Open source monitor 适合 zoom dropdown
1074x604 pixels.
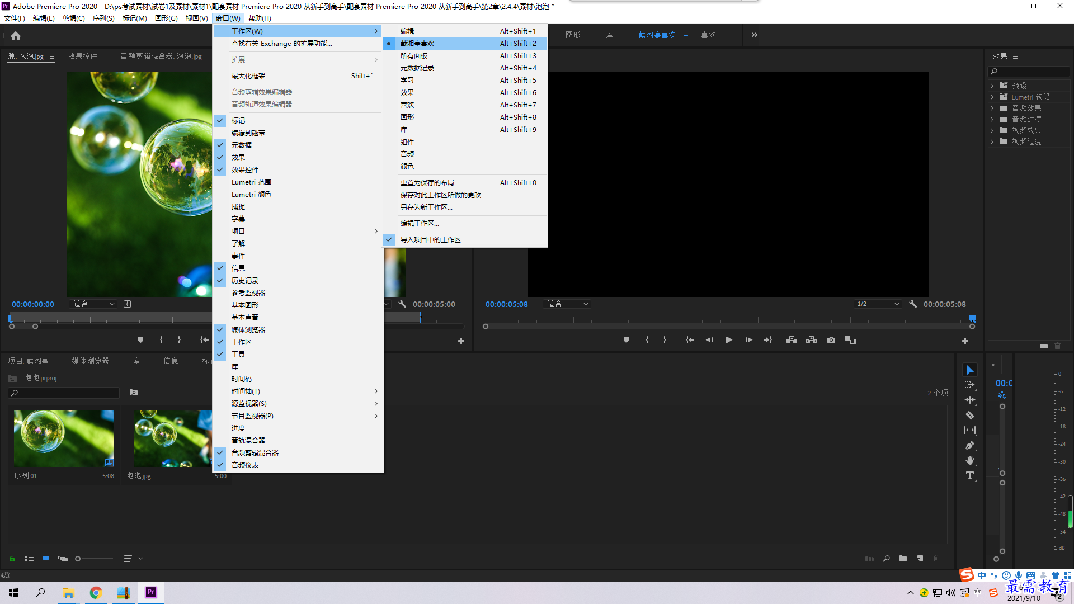pos(93,304)
